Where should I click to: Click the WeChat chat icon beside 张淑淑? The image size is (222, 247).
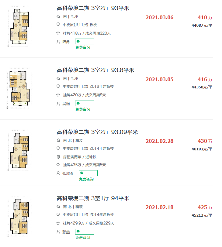pyautogui.click(x=82, y=173)
